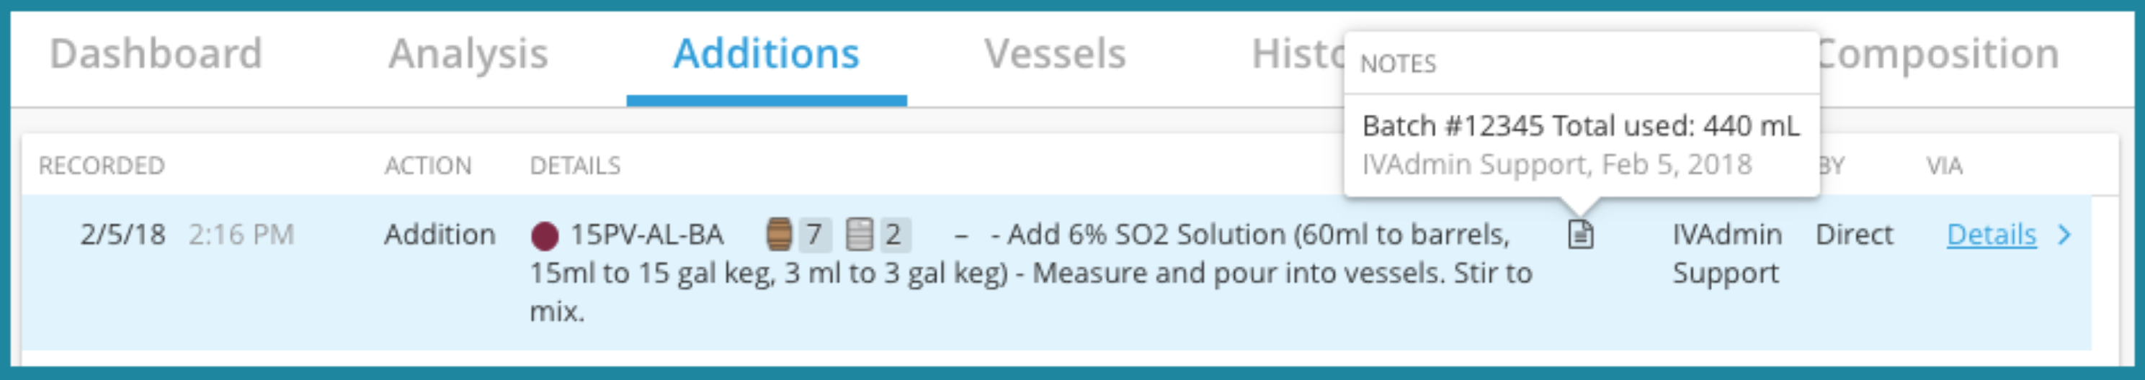The image size is (2145, 380).
Task: Click the red wine color dot
Action: tap(545, 236)
